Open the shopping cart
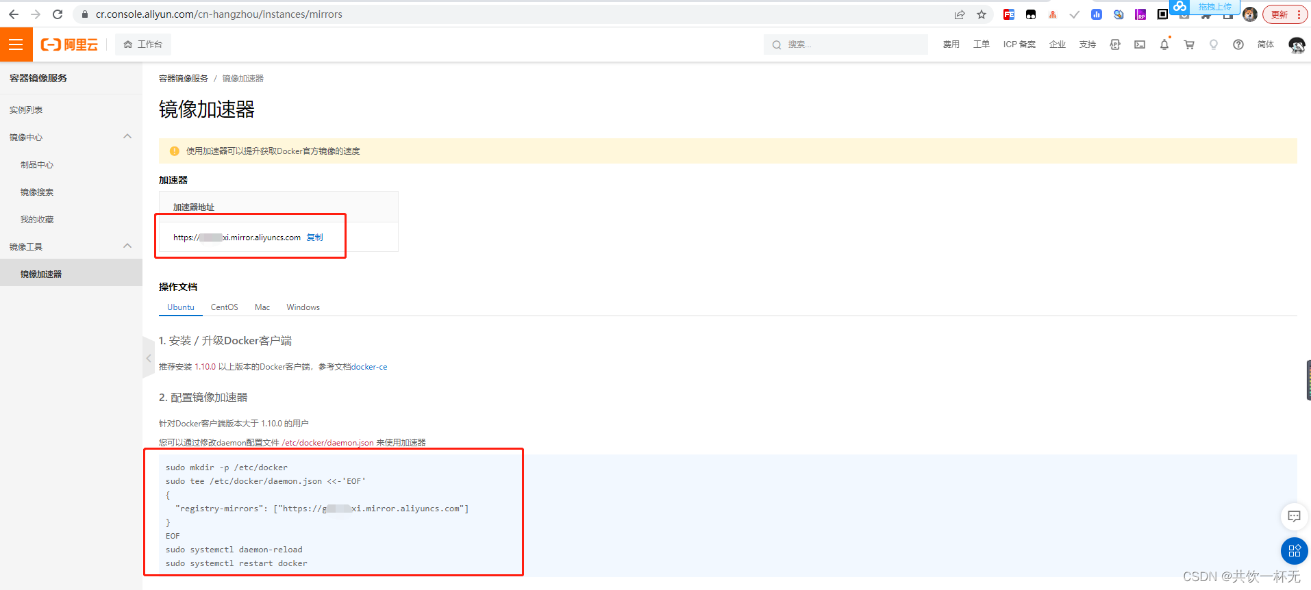1311x590 pixels. pos(1189,44)
